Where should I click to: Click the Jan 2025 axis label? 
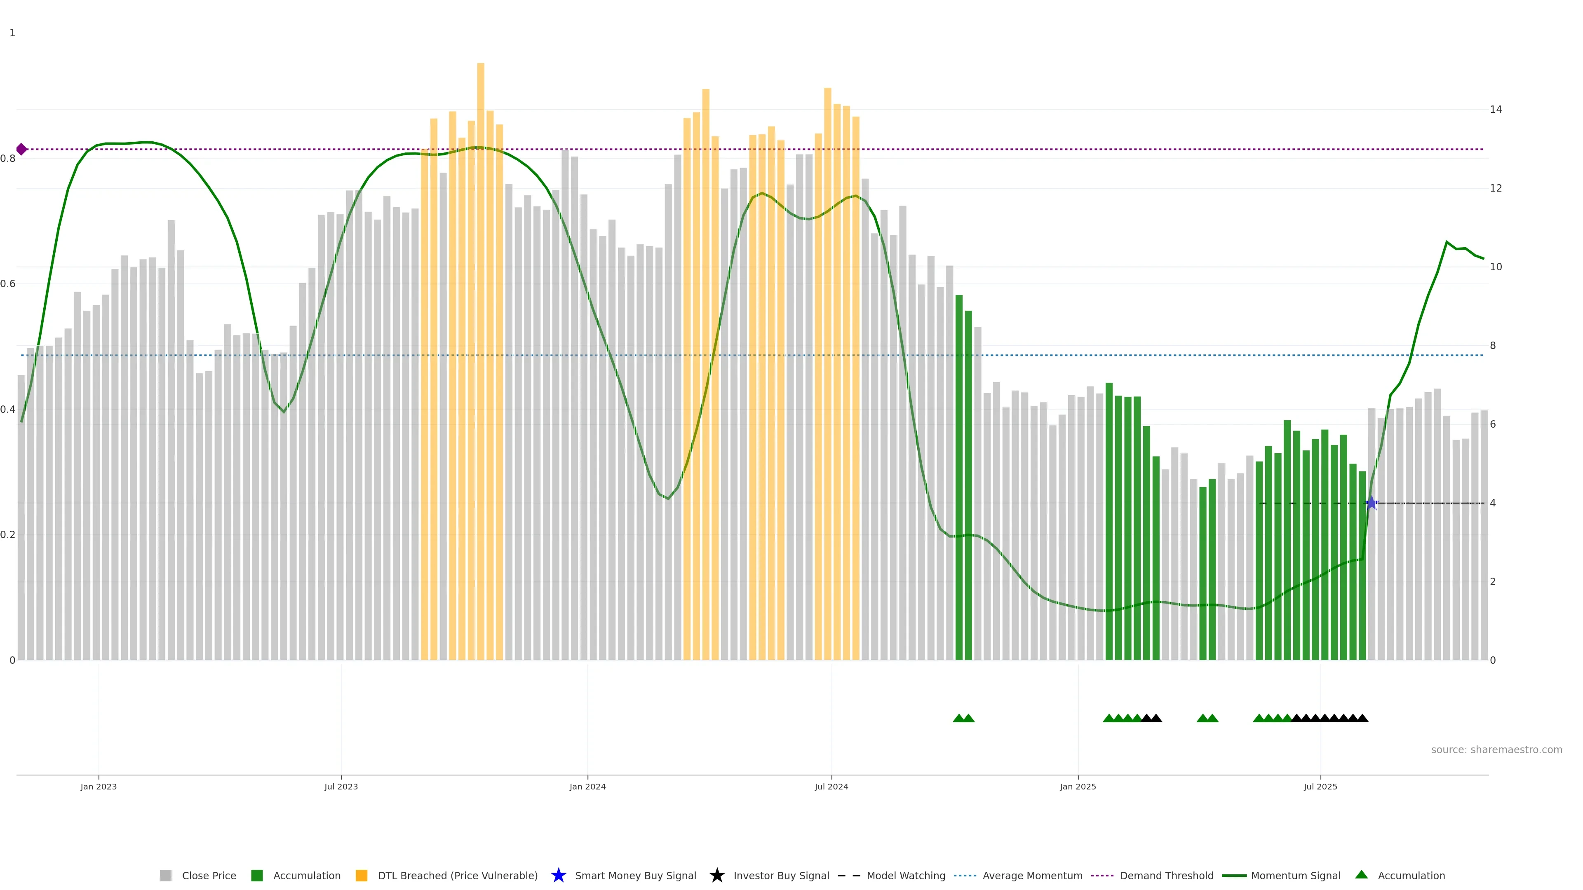click(x=1077, y=786)
